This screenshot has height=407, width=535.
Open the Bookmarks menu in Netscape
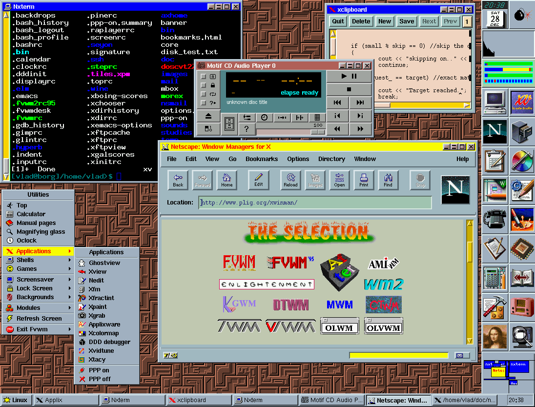click(x=261, y=159)
